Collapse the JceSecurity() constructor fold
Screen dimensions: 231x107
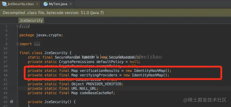tap(18, 102)
